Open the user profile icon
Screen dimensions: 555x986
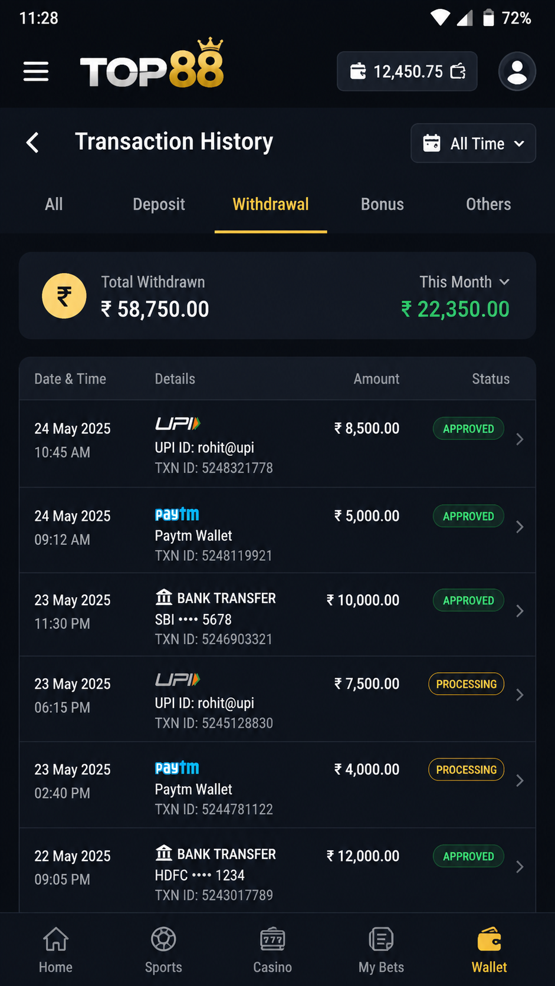517,72
